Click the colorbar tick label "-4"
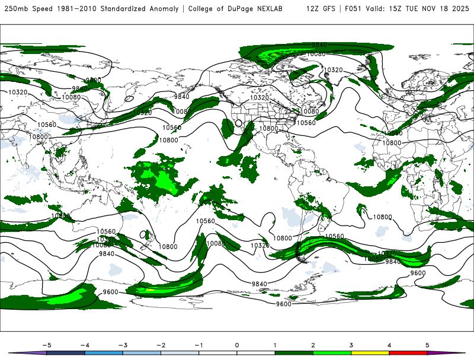This screenshot has width=474, height=356. coord(85,345)
